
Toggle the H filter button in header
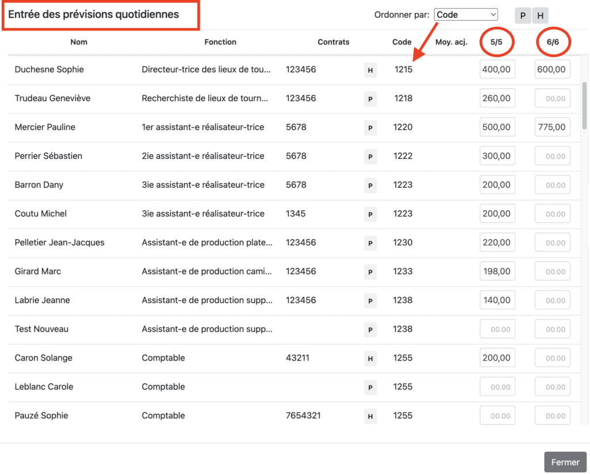pyautogui.click(x=540, y=16)
